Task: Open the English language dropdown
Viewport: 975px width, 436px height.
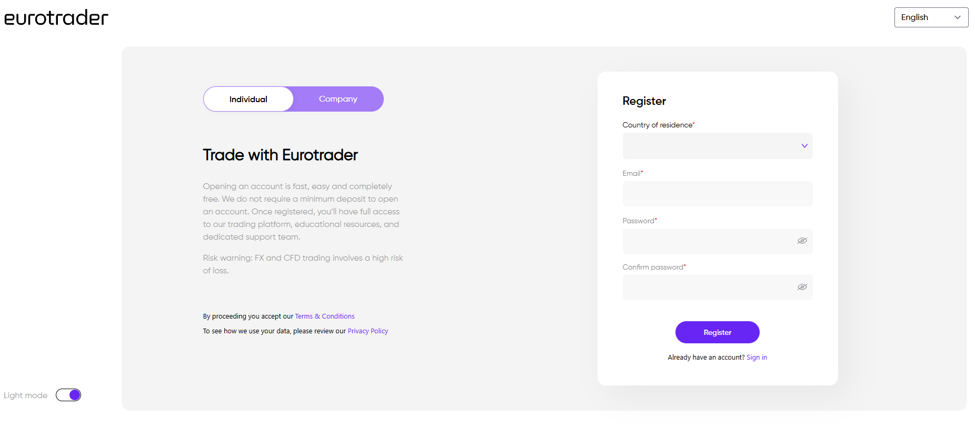Action: point(931,17)
